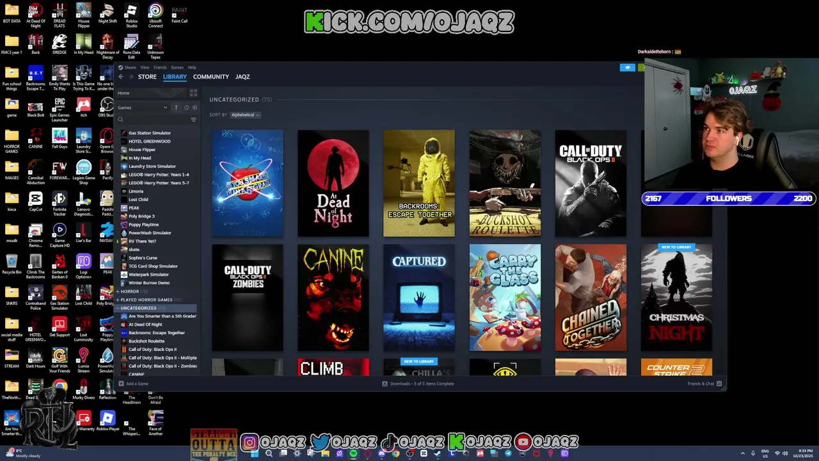Open the advanced filter settings icon

(x=193, y=120)
